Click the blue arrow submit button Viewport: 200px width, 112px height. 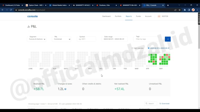click(x=168, y=39)
